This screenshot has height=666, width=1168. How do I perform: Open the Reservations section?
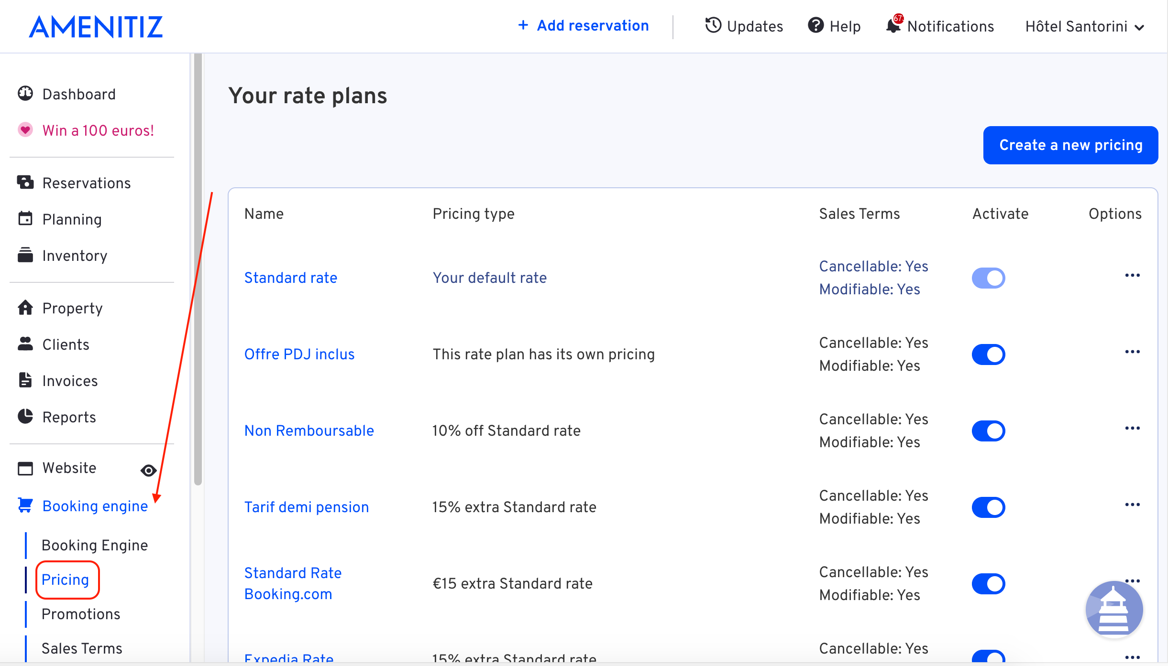point(87,183)
